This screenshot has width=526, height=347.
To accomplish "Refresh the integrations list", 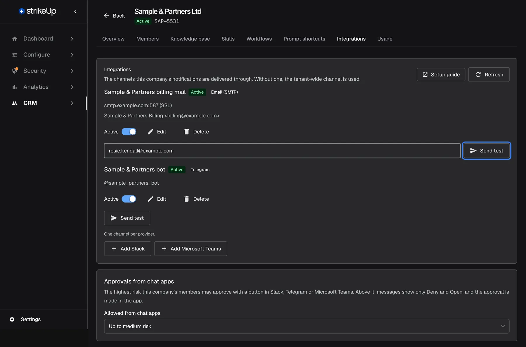I will [489, 75].
